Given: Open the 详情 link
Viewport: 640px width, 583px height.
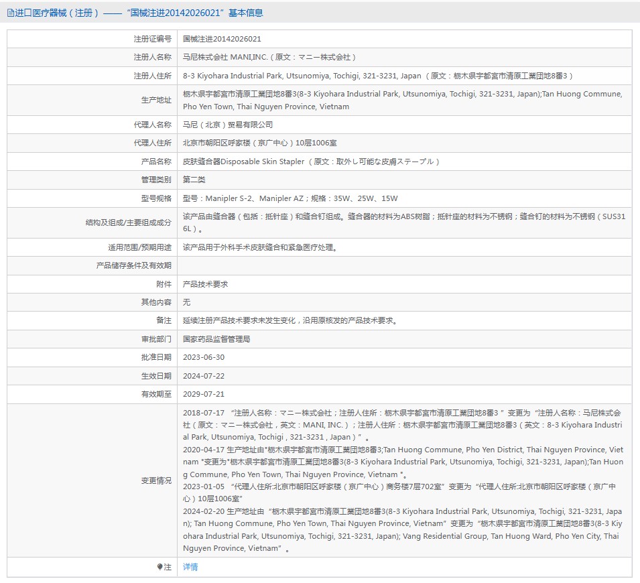Looking at the screenshot, I should pyautogui.click(x=190, y=567).
